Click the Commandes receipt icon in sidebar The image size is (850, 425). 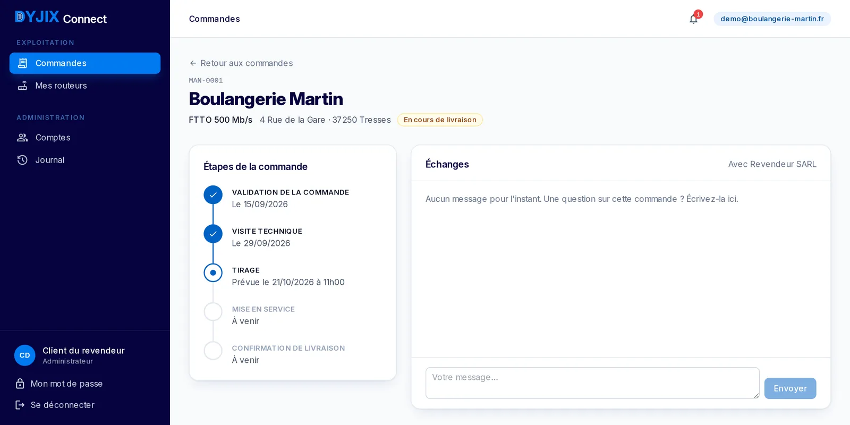[x=22, y=63]
